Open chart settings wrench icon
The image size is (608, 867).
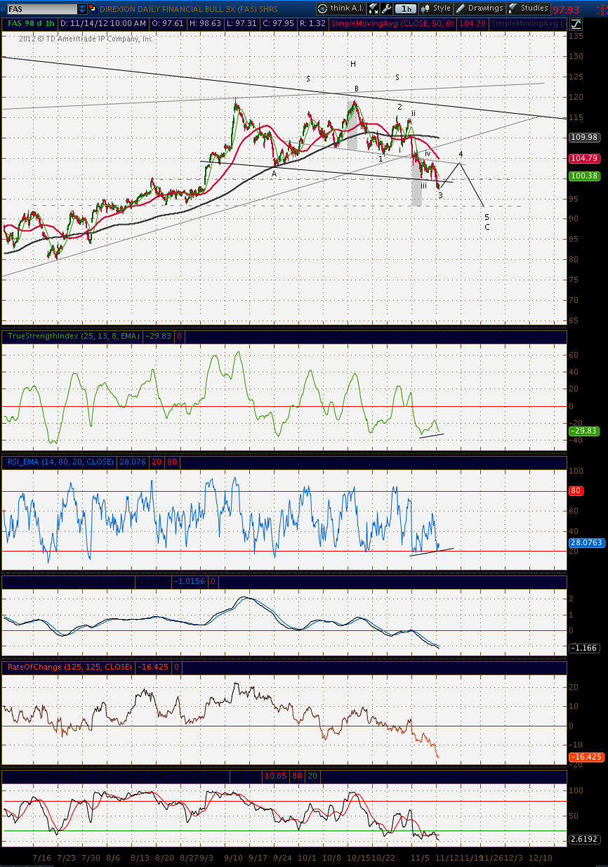(x=386, y=8)
